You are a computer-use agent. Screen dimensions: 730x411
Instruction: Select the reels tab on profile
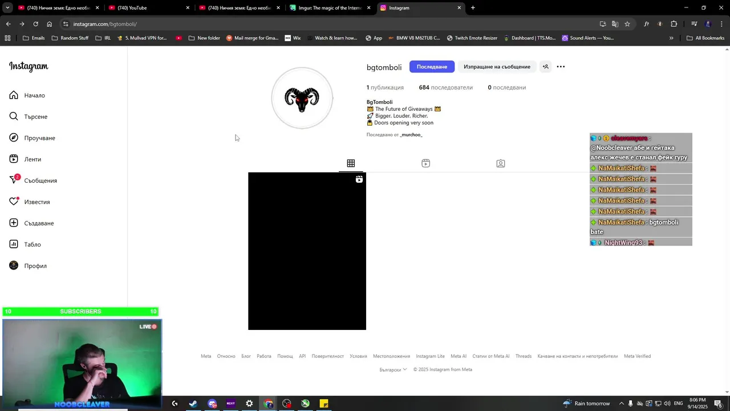click(x=425, y=163)
